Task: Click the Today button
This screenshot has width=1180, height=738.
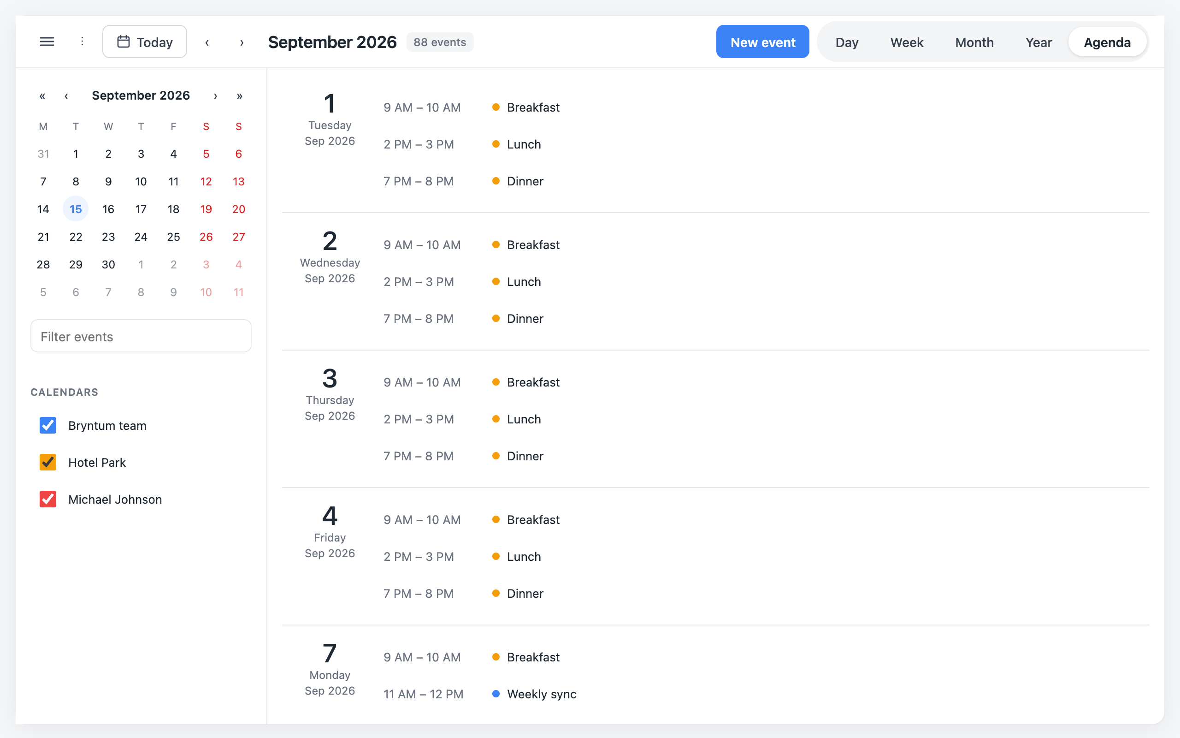Action: [x=145, y=42]
